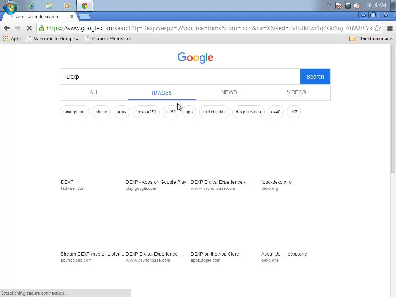Image resolution: width=396 pixels, height=297 pixels.
Task: Open the Chrome hamburger menu
Action: point(390,28)
